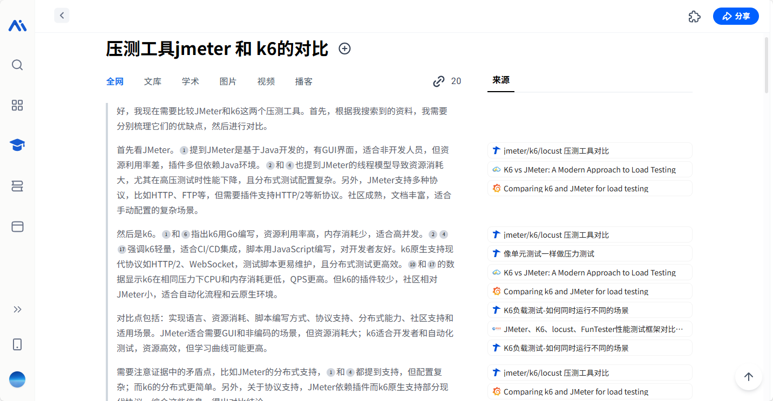Viewport: 773px width, 401px height.
Task: Click the mobile phone icon in sidebar
Action: 17,344
